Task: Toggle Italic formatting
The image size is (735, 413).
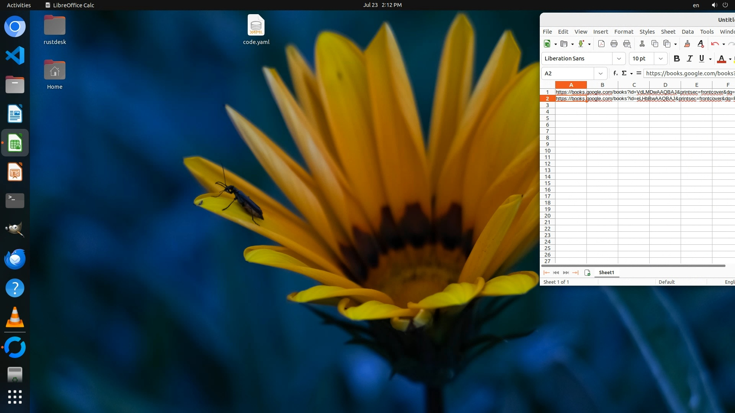Action: 689,59
